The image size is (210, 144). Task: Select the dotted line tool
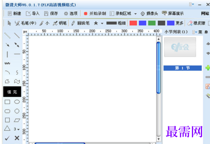7,35
